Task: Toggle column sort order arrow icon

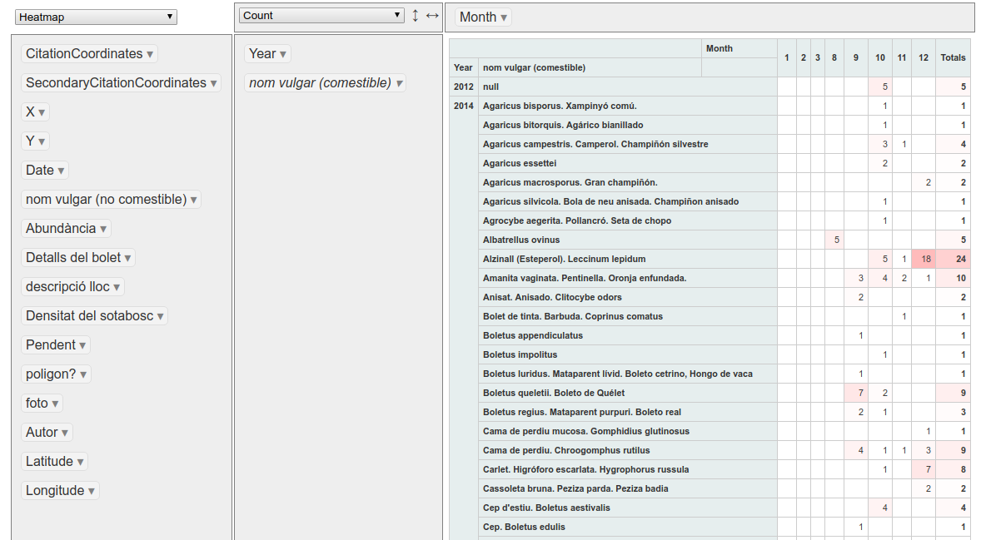Action: [x=432, y=16]
